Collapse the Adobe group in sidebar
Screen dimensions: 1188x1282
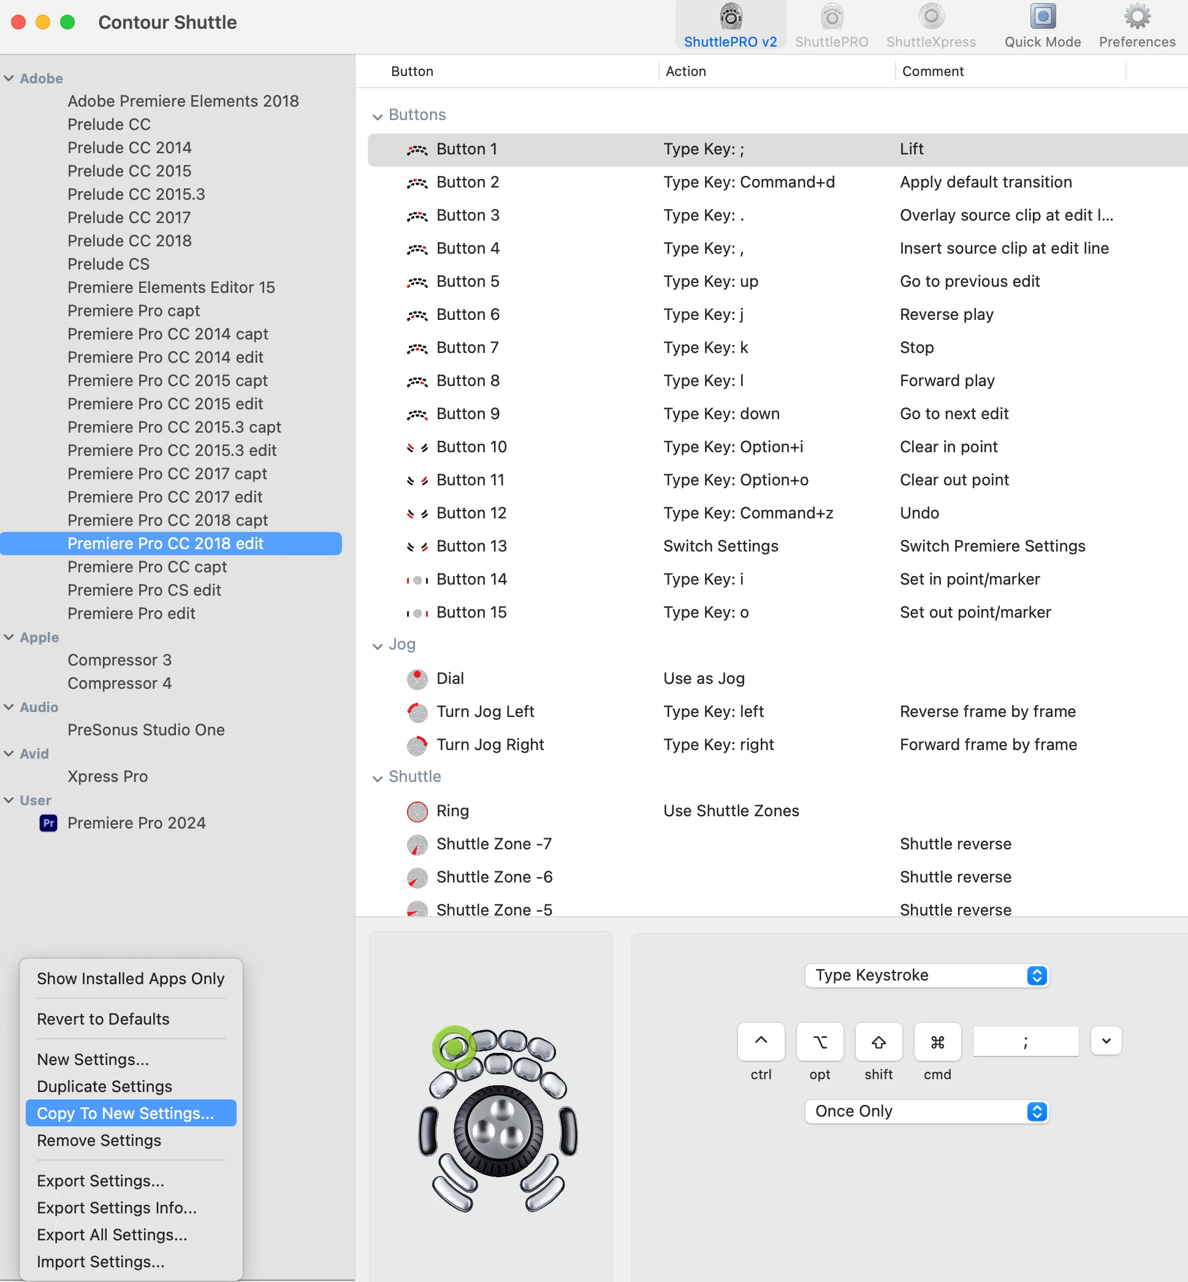[9, 78]
